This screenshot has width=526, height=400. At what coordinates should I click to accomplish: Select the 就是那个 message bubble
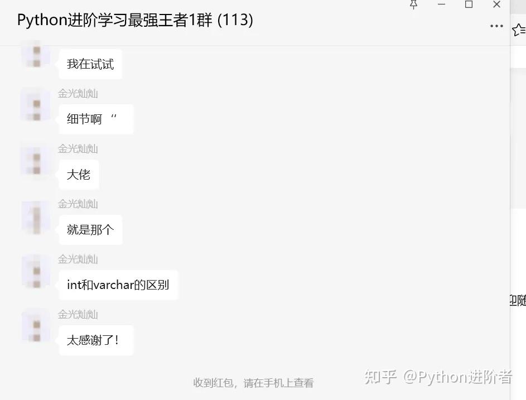(90, 230)
